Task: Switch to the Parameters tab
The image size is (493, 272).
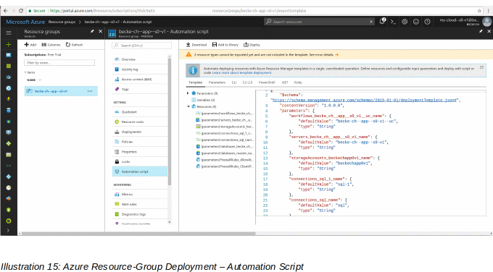Action: (x=217, y=82)
